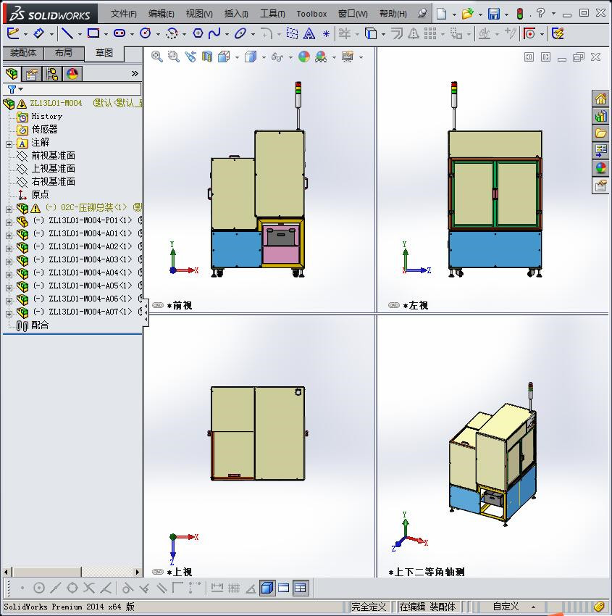
Task: Open File Explorer folder icon in task pane
Action: click(x=600, y=133)
